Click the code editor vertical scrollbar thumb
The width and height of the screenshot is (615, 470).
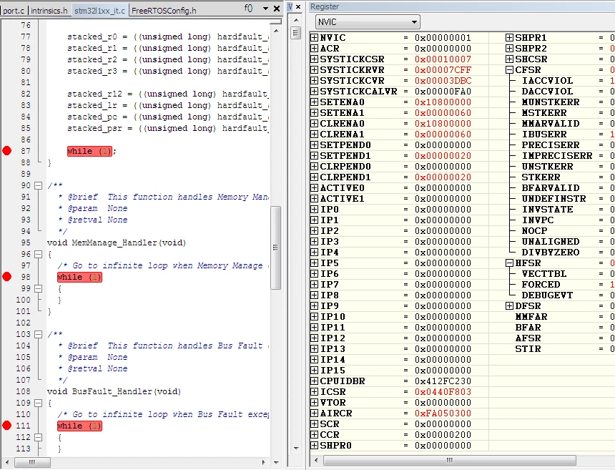[276, 248]
